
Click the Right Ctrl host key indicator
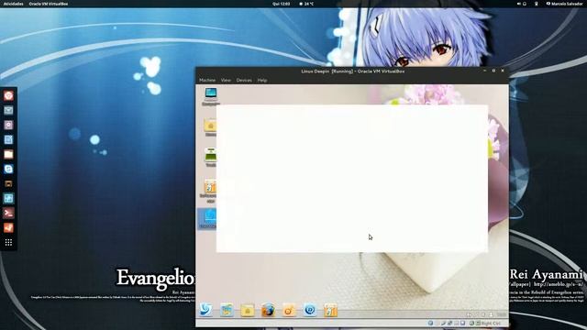pyautogui.click(x=491, y=323)
